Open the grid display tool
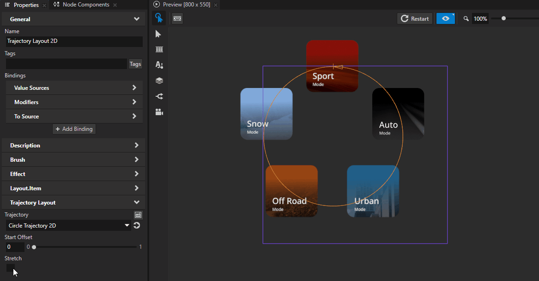 [x=159, y=49]
